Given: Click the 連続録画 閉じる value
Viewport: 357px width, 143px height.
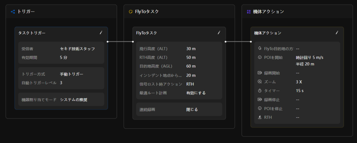Looking at the screenshot, I should pos(192,110).
